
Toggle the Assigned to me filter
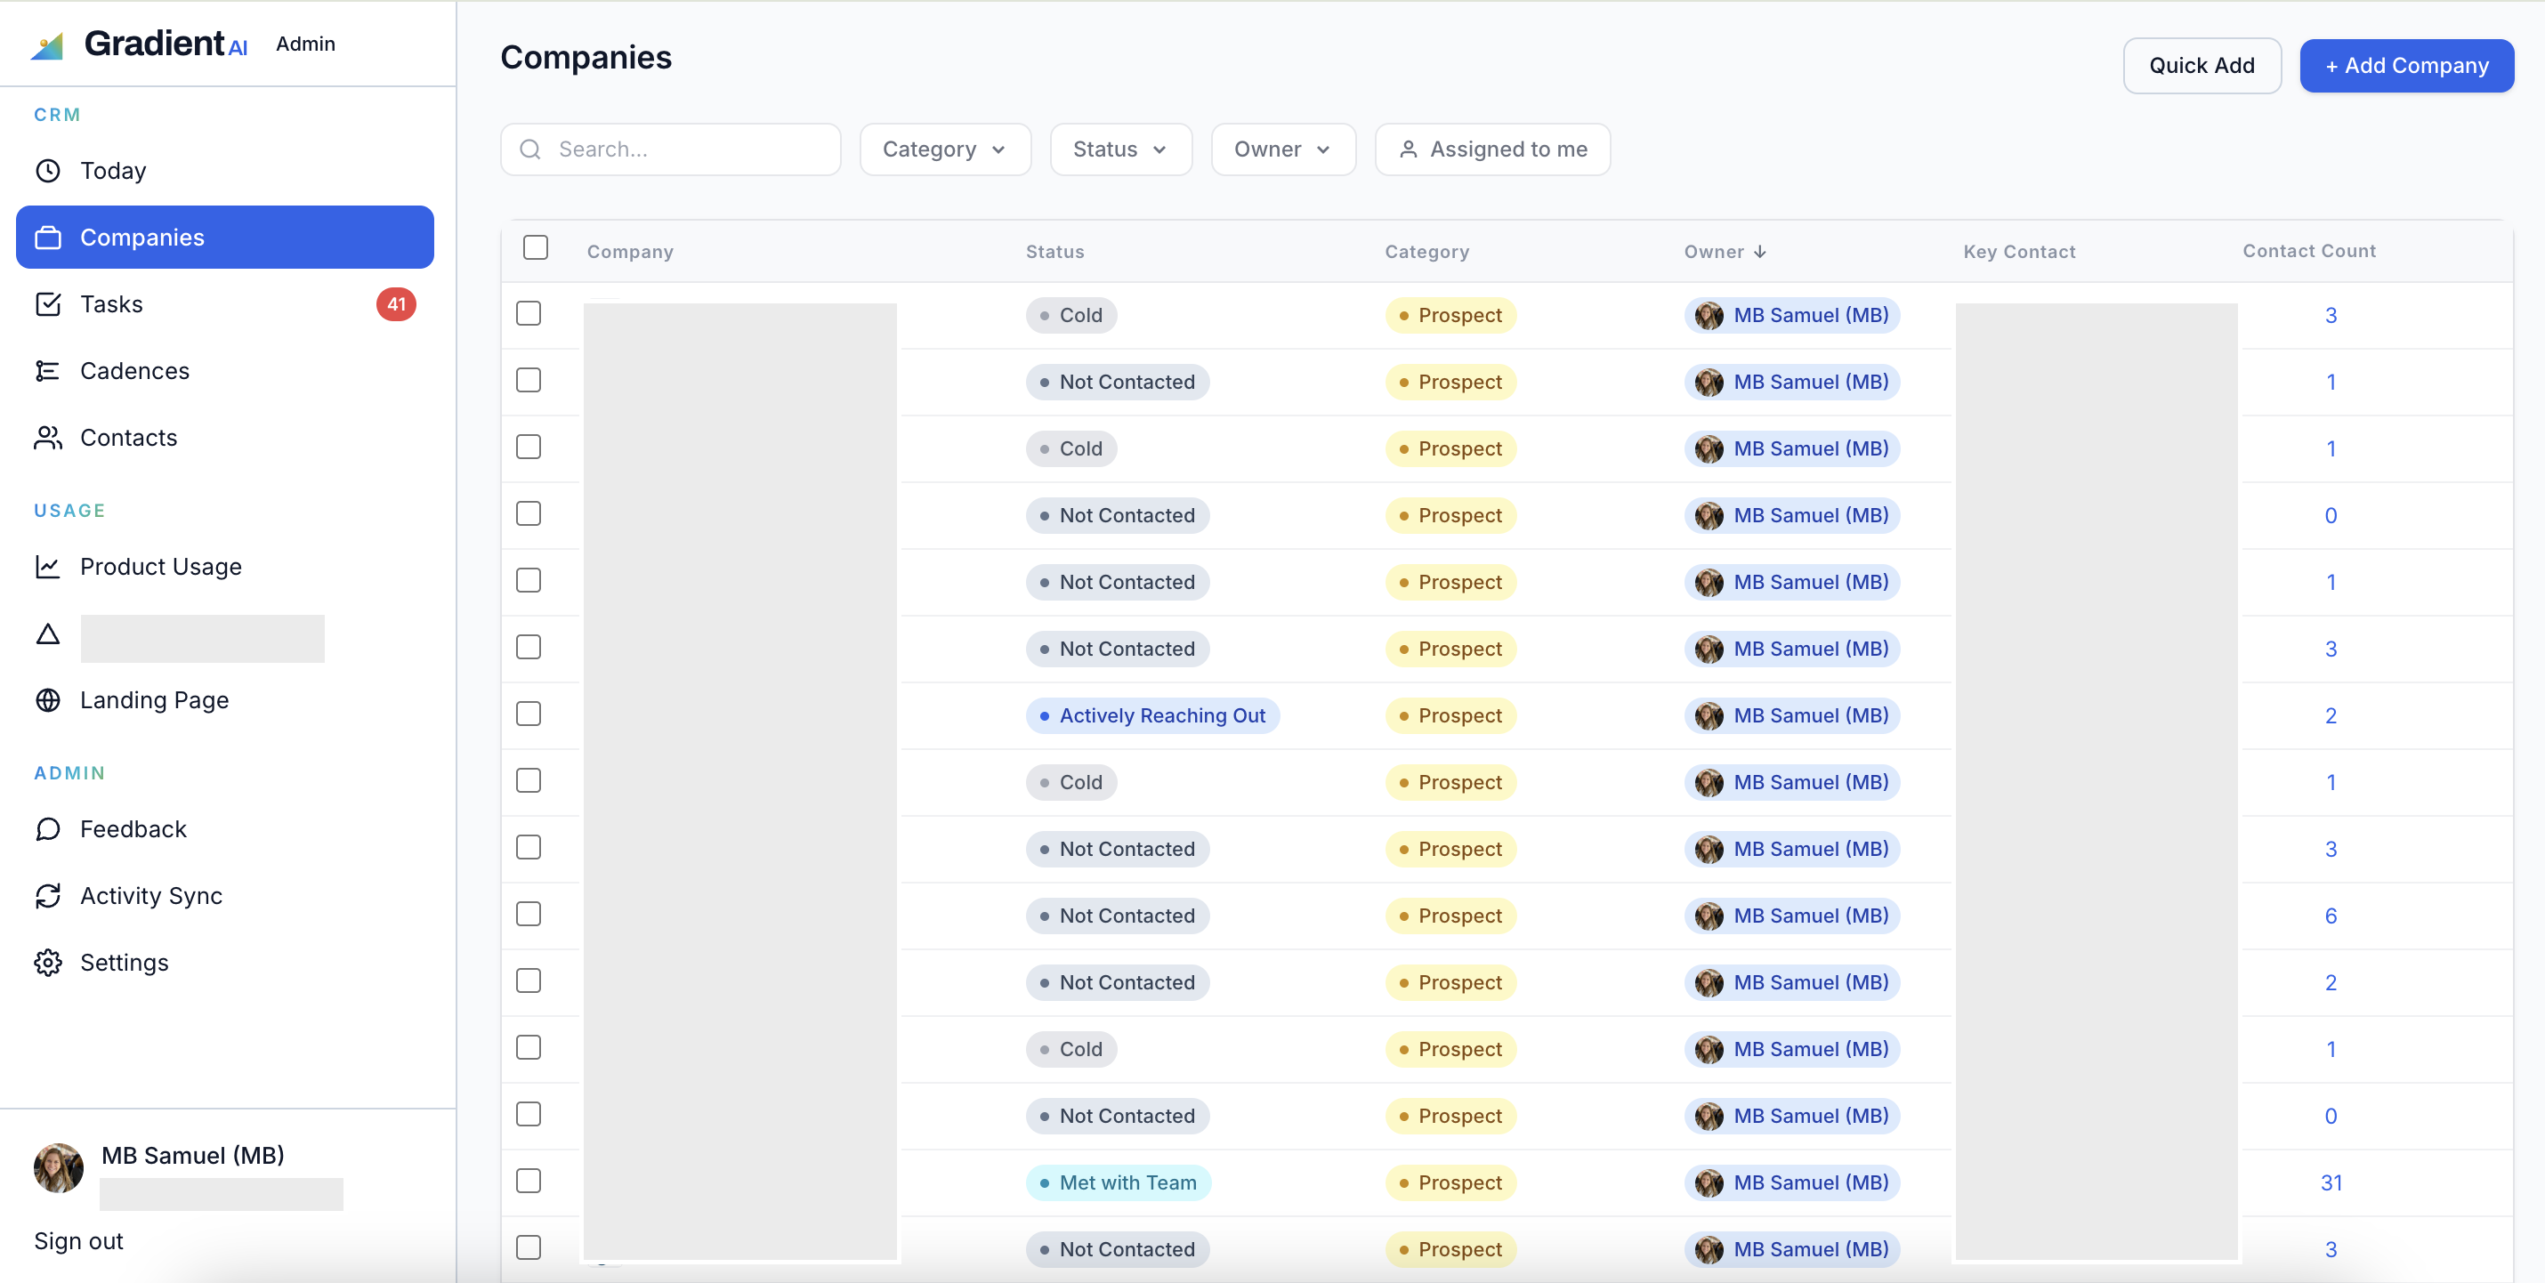(1491, 149)
